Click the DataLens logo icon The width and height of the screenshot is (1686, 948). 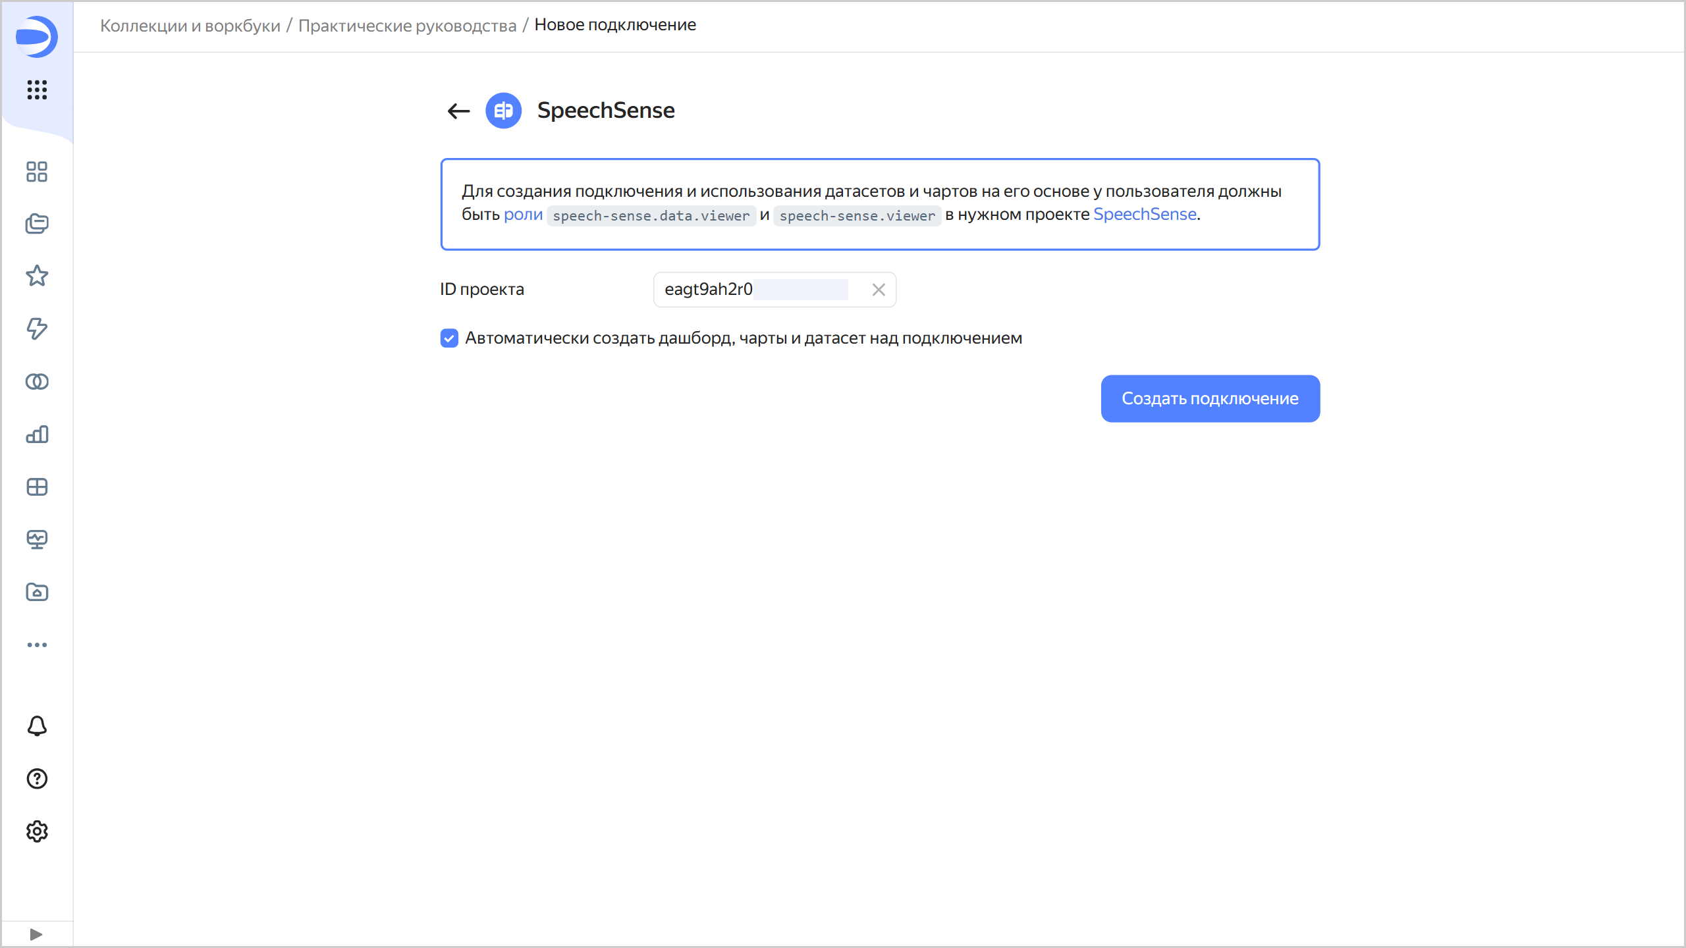pyautogui.click(x=36, y=37)
